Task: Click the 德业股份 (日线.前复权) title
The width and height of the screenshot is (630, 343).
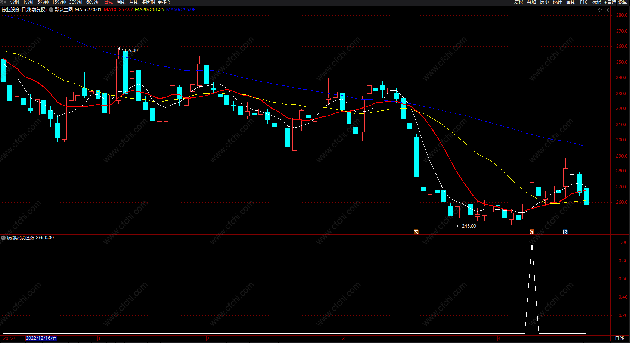Action: pos(24,10)
